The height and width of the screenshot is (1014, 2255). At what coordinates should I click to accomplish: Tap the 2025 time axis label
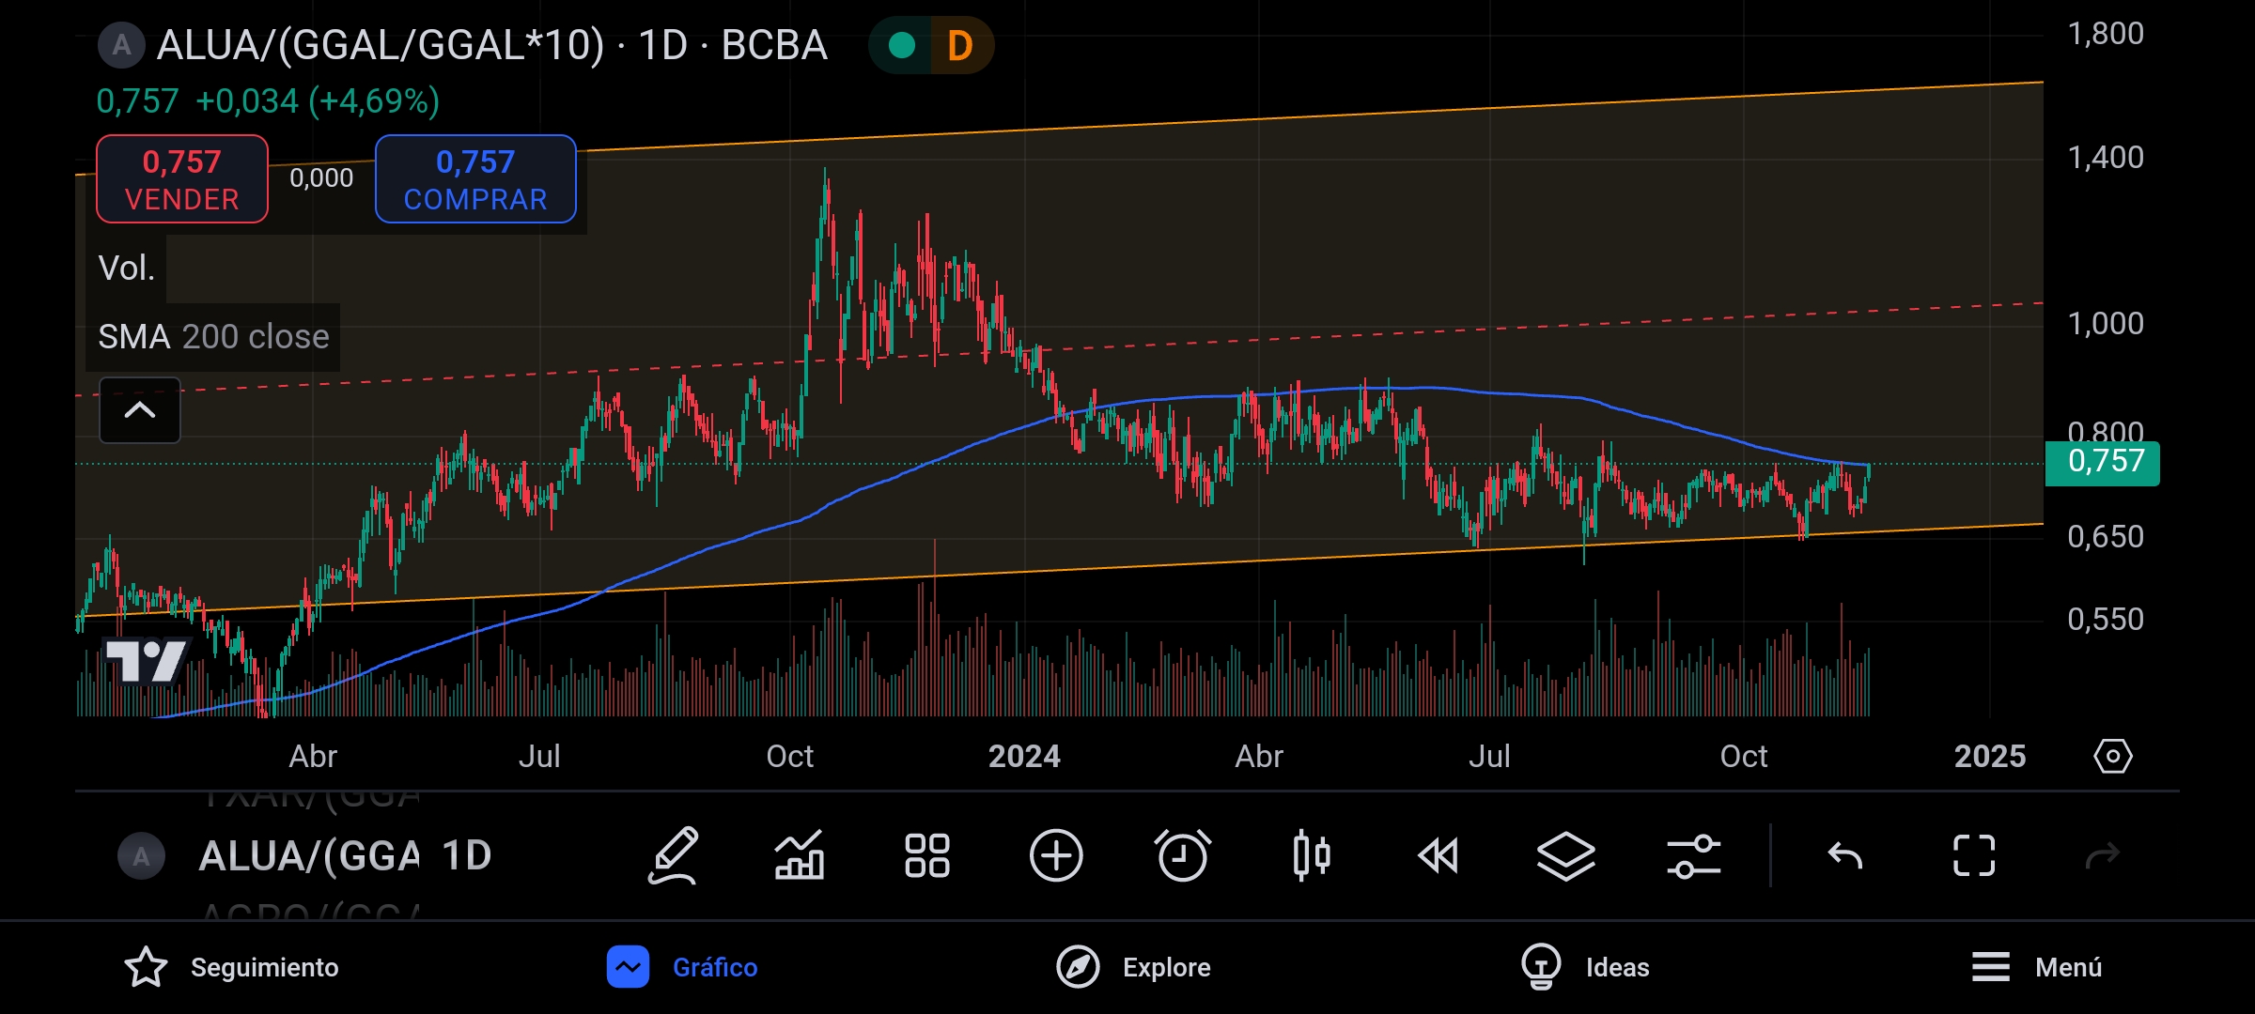point(1990,756)
